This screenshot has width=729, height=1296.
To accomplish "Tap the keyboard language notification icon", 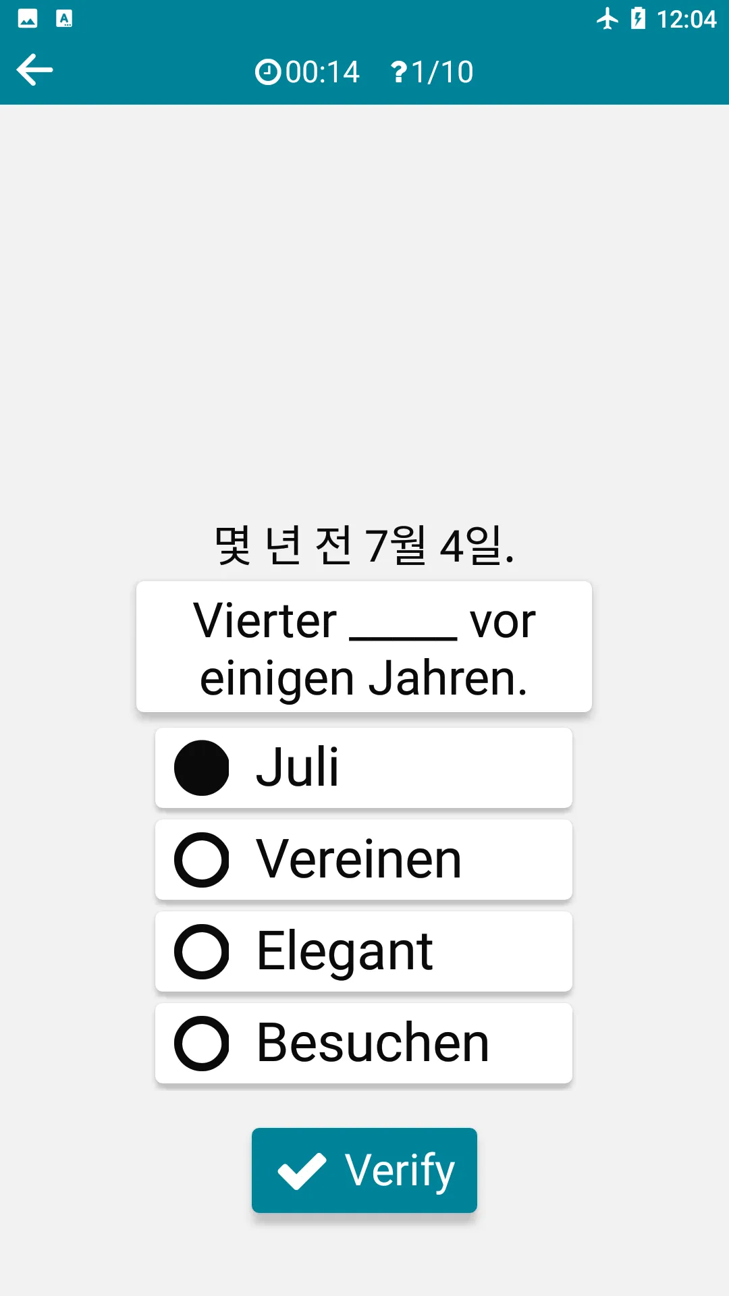I will 64,18.
